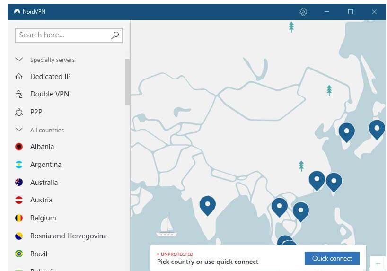Click the 'Specialty servers' header label
Screen dimensions: 387x271
[53, 60]
